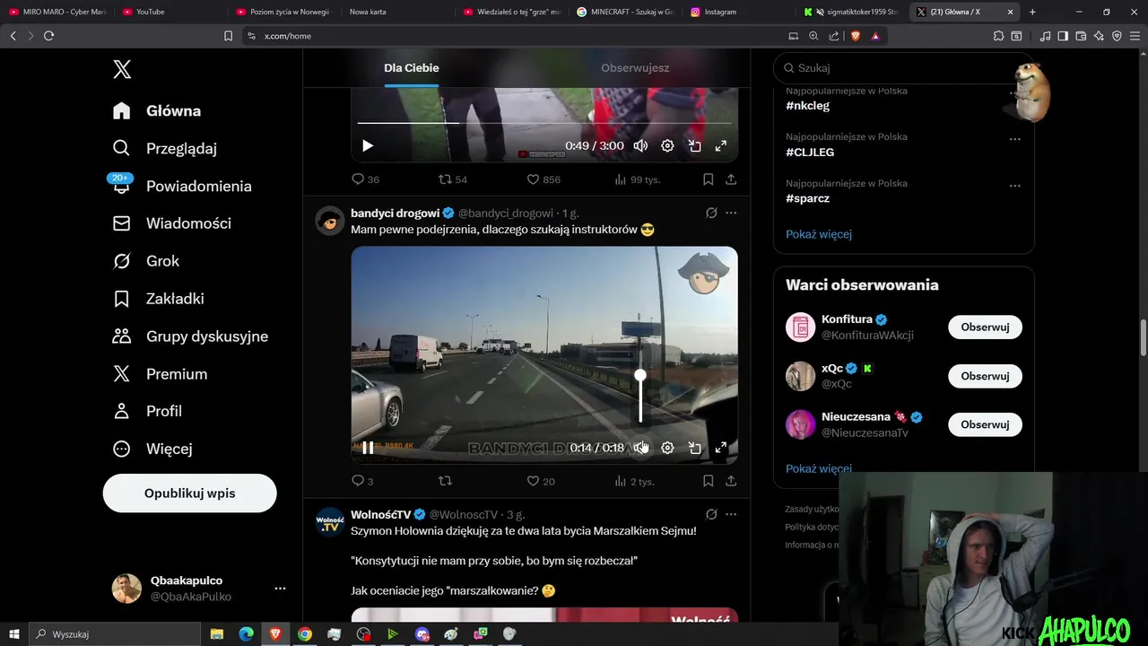Open bandyci drogowi video settings gear
The width and height of the screenshot is (1148, 646).
667,448
